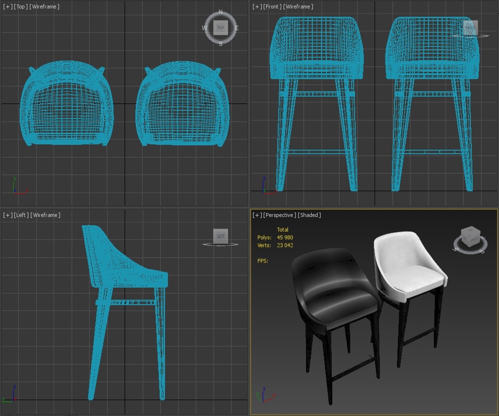499x416 pixels.
Task: Click the Perspective viewport ViewCube
Action: click(x=471, y=237)
